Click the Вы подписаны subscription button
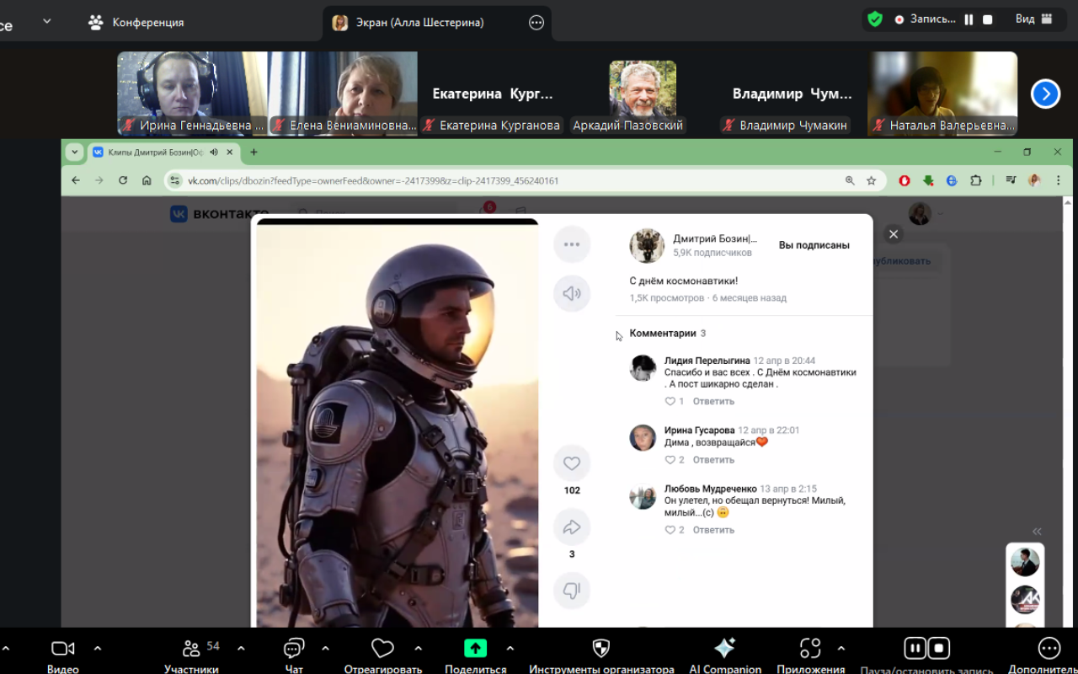Screen dimensions: 1078x674 pos(814,245)
